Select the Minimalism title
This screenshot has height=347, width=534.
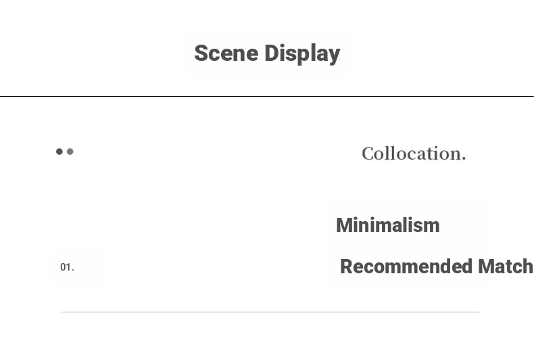[x=388, y=225]
